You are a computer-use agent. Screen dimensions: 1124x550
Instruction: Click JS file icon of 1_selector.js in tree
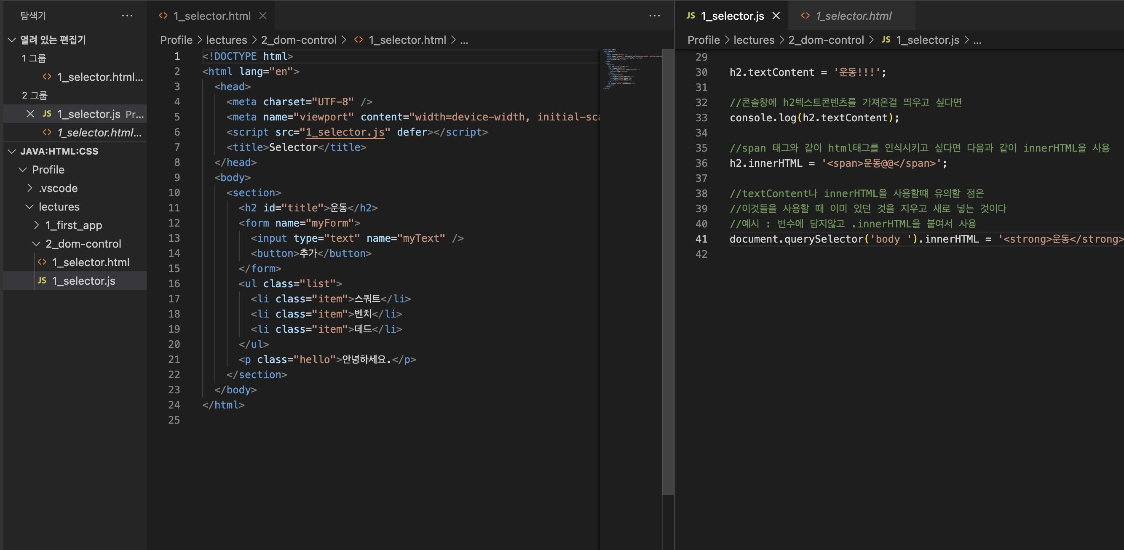(x=42, y=280)
